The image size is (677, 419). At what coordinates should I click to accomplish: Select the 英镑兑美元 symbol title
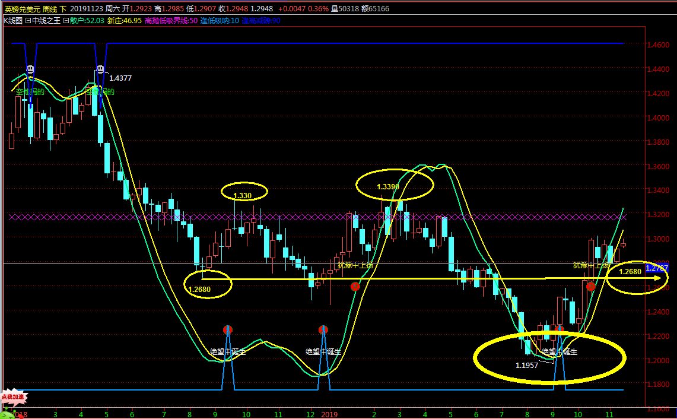click(x=22, y=9)
